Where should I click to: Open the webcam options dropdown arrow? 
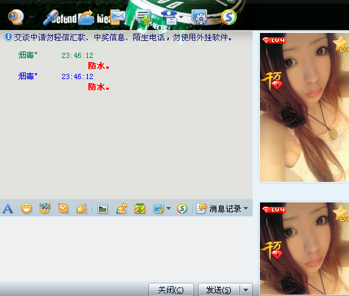click(32, 17)
